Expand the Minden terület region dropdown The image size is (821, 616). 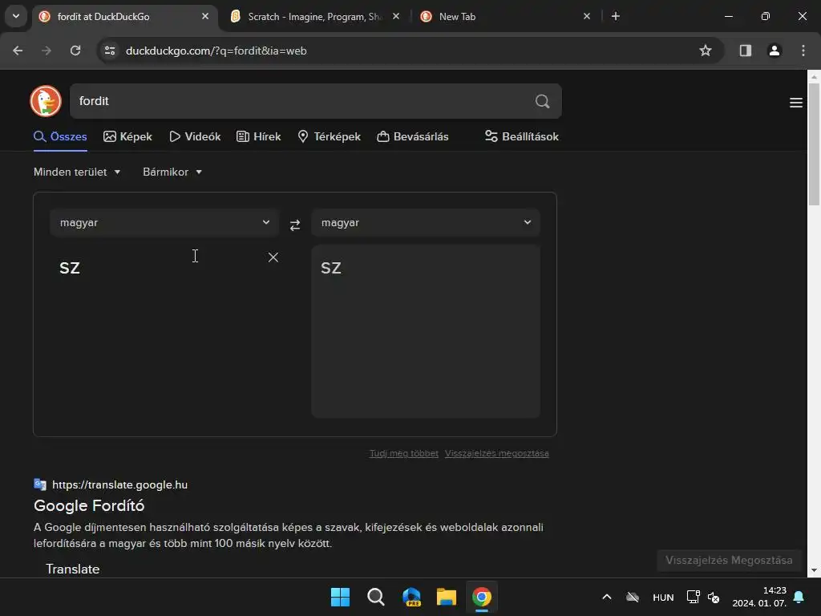click(77, 172)
